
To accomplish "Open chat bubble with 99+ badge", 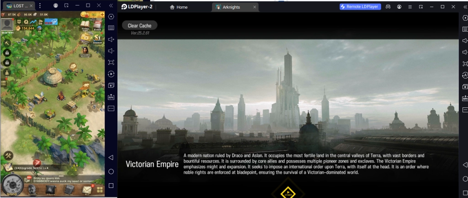I will [x=27, y=180].
